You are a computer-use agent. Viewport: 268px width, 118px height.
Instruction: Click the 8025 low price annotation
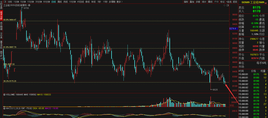(x=215, y=90)
